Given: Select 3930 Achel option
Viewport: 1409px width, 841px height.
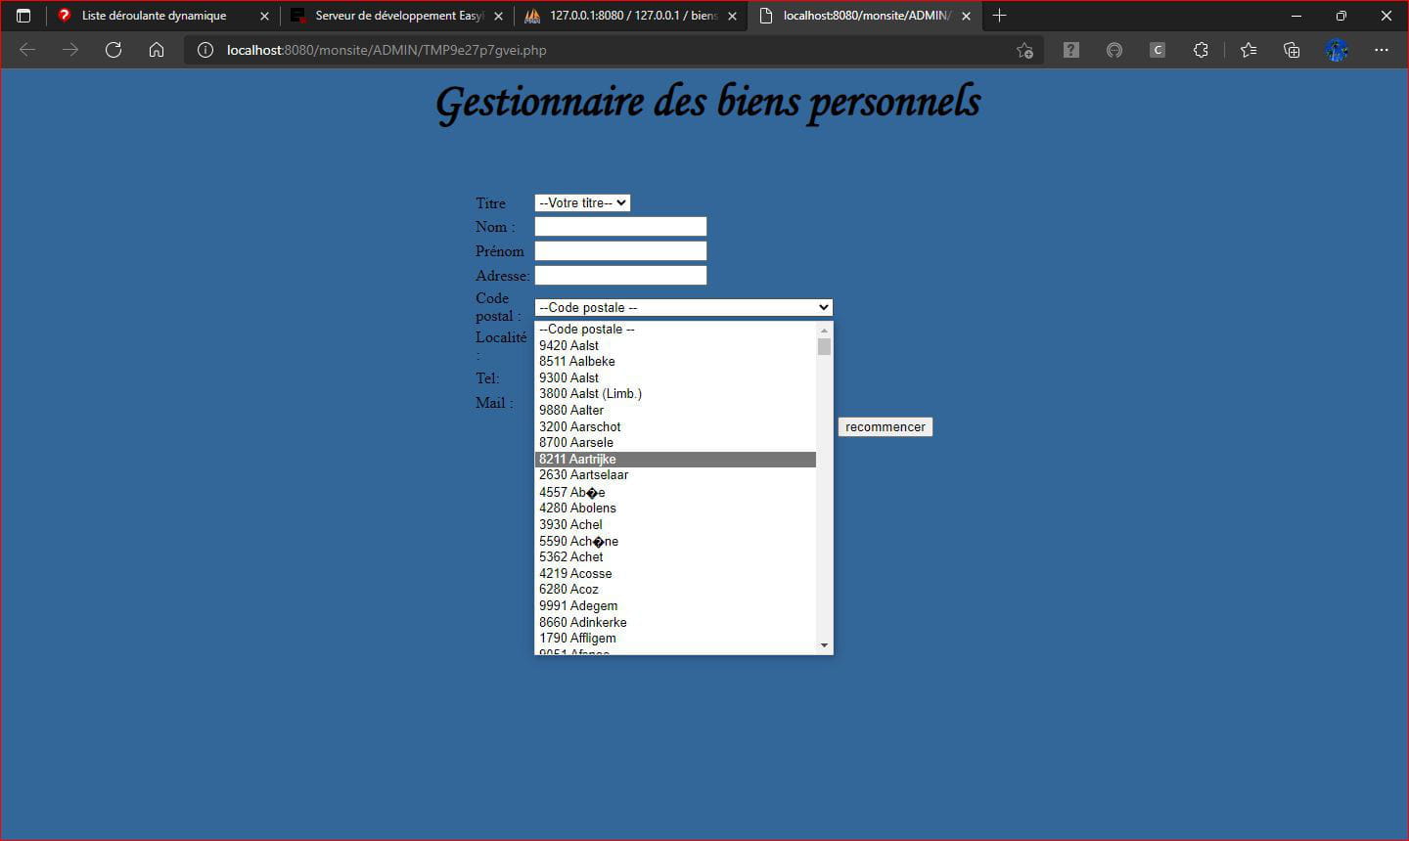Looking at the screenshot, I should 675,524.
